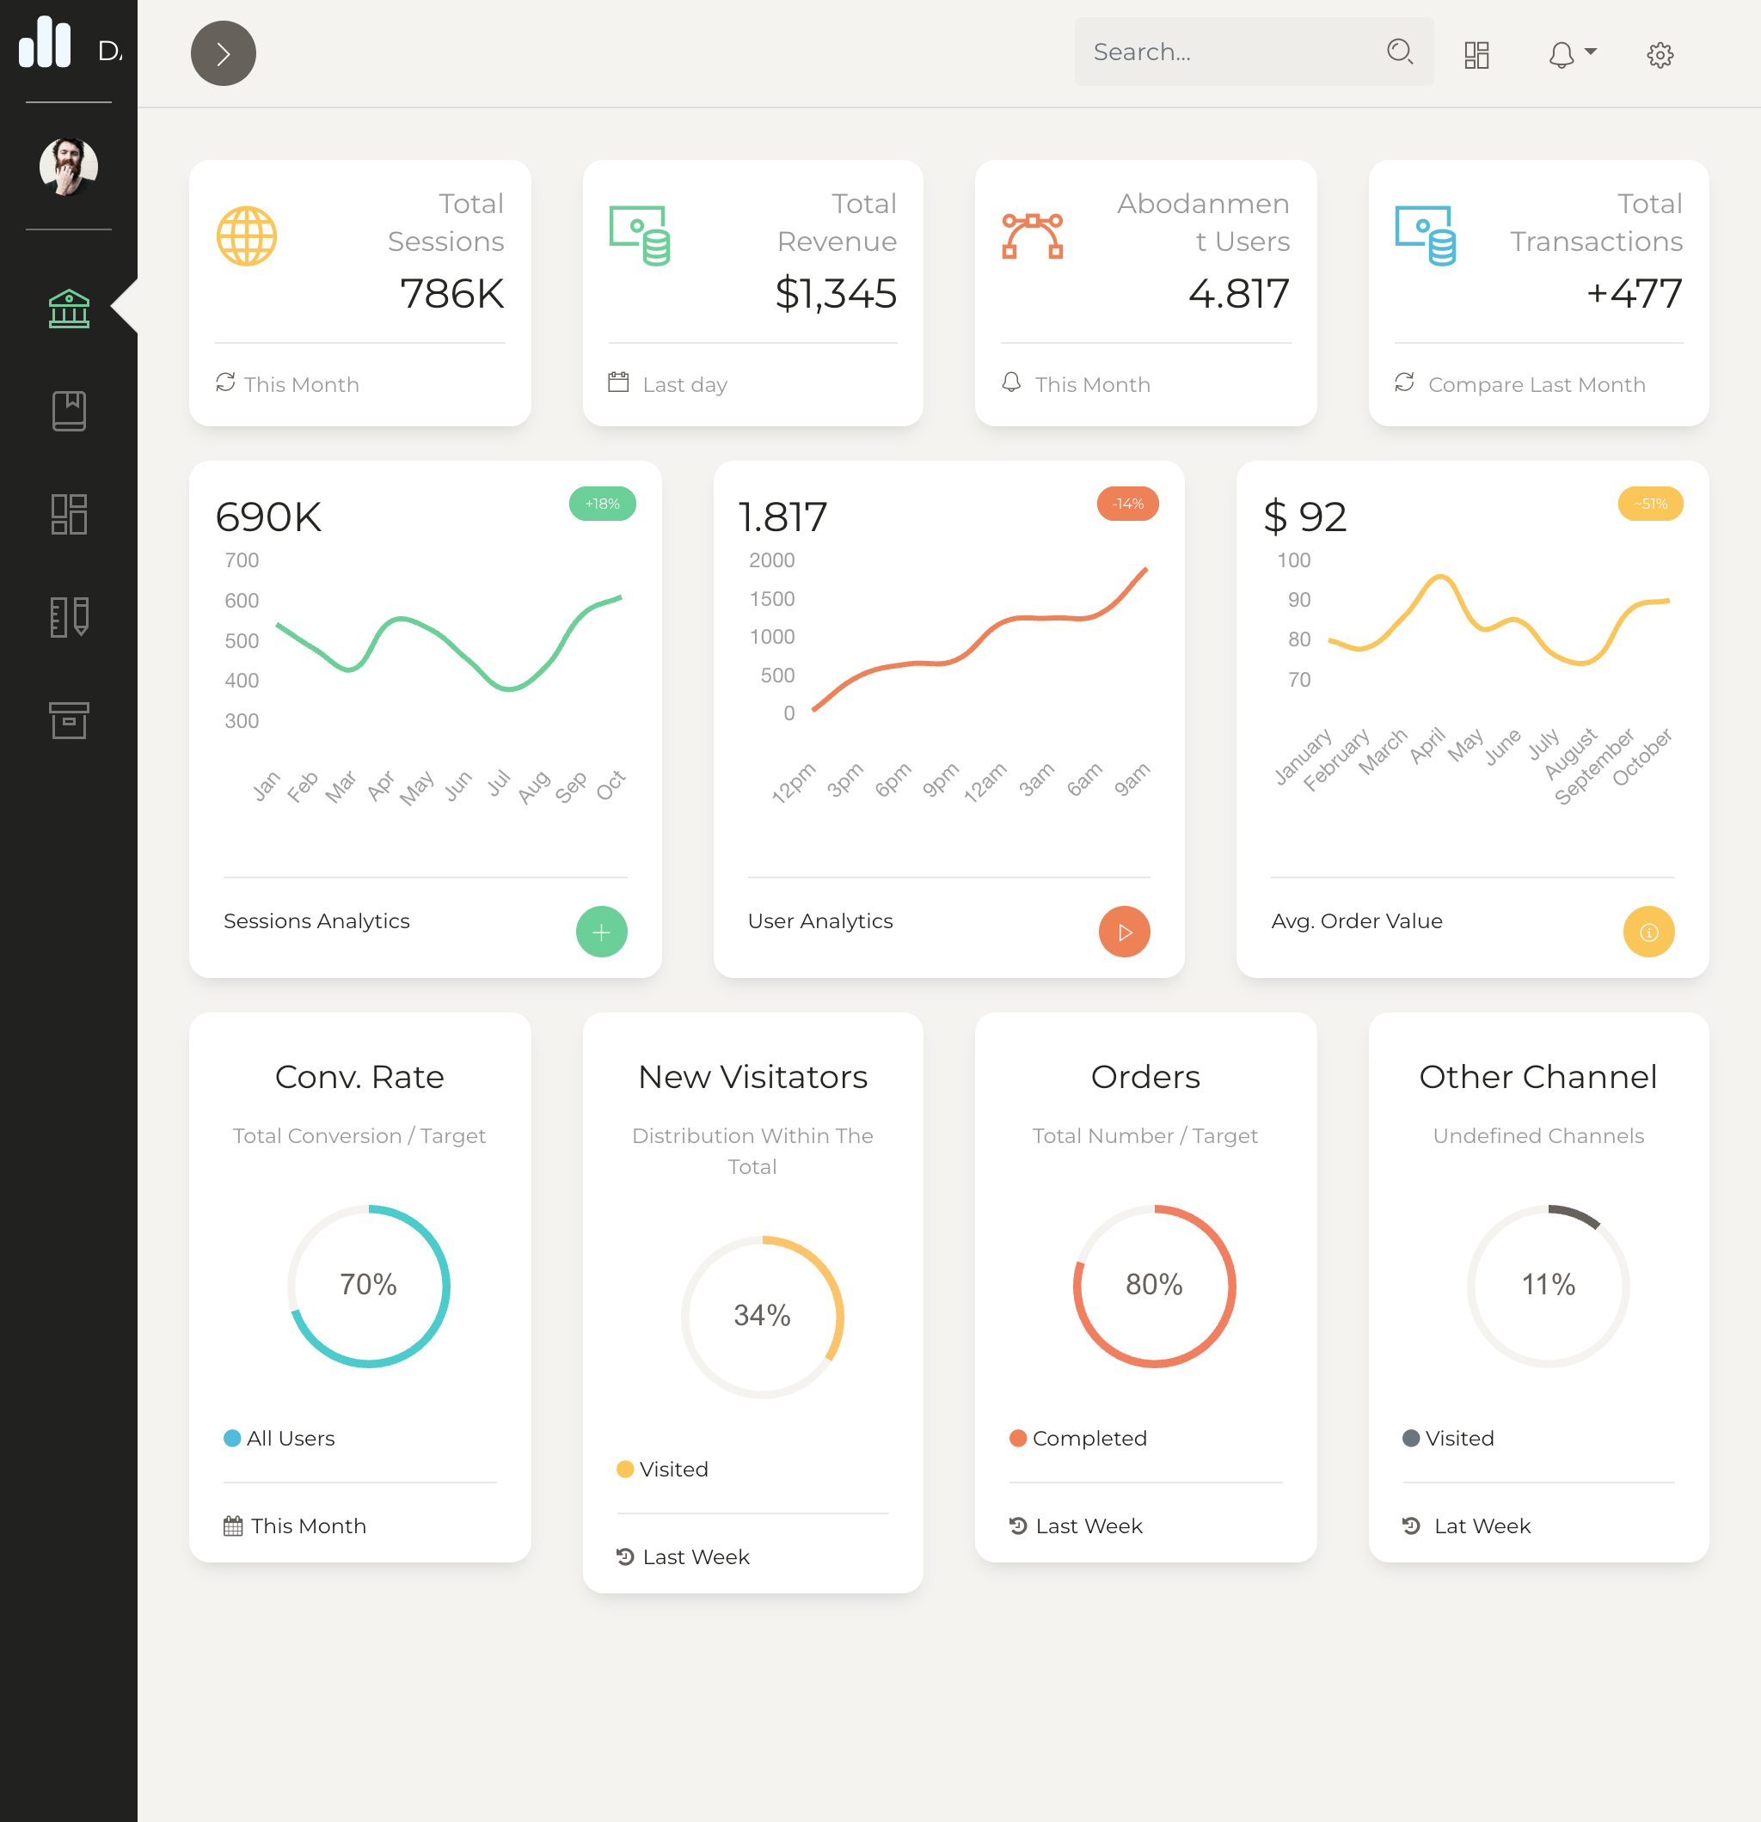This screenshot has width=1761, height=1822.
Task: Click the 70% Conv. Rate progress ring
Action: pos(368,1286)
